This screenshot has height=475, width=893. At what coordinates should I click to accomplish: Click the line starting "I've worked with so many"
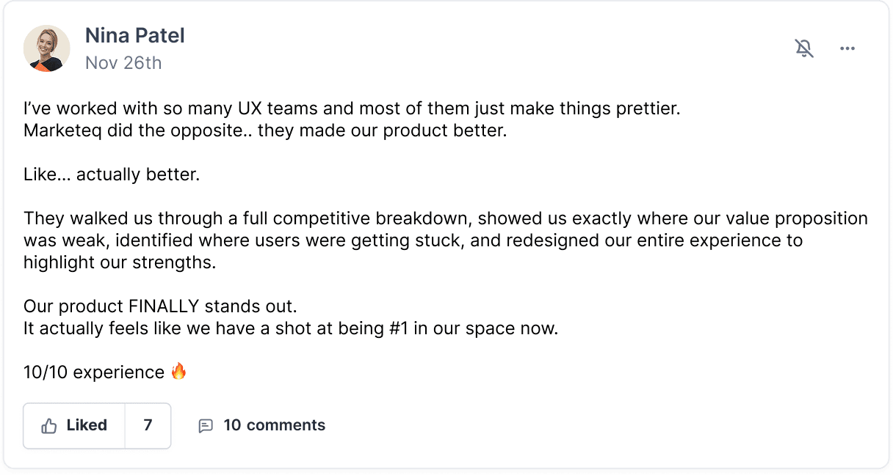tap(351, 110)
